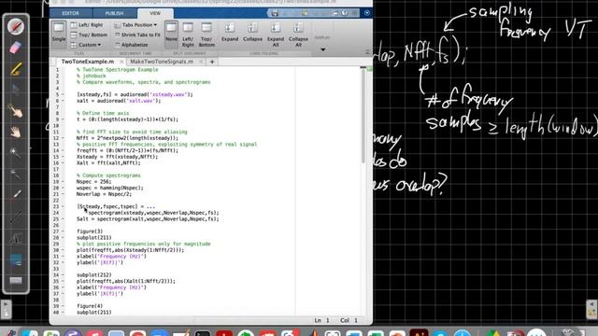
Task: Add a new document tab with plus button
Action: click(212, 62)
